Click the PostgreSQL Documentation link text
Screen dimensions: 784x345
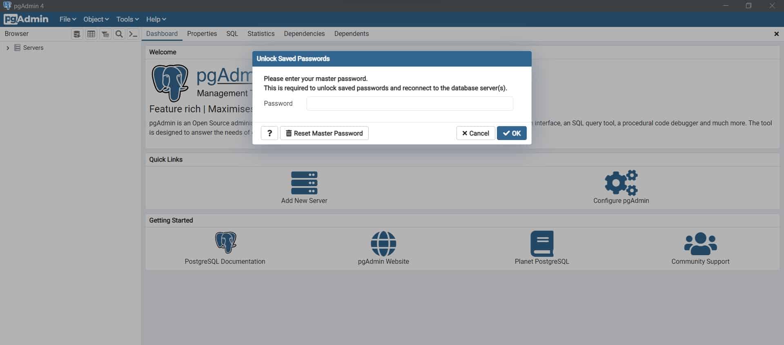(225, 261)
